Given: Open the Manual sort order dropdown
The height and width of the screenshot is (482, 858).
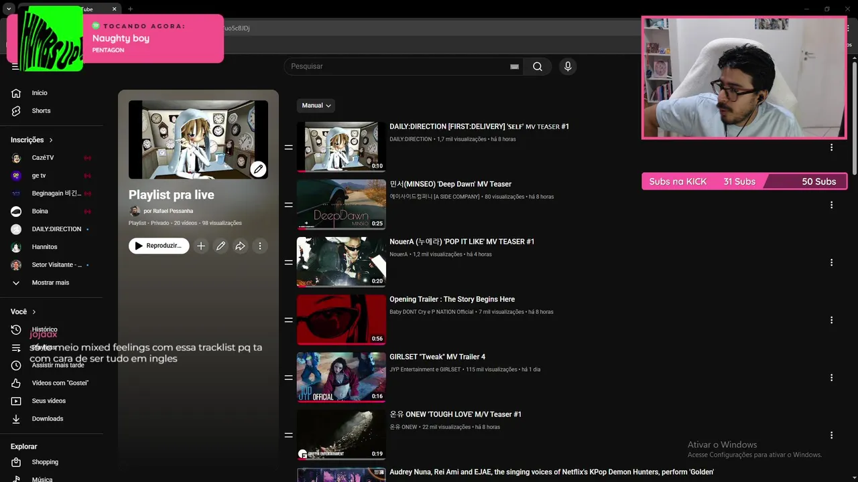Looking at the screenshot, I should click(x=316, y=105).
